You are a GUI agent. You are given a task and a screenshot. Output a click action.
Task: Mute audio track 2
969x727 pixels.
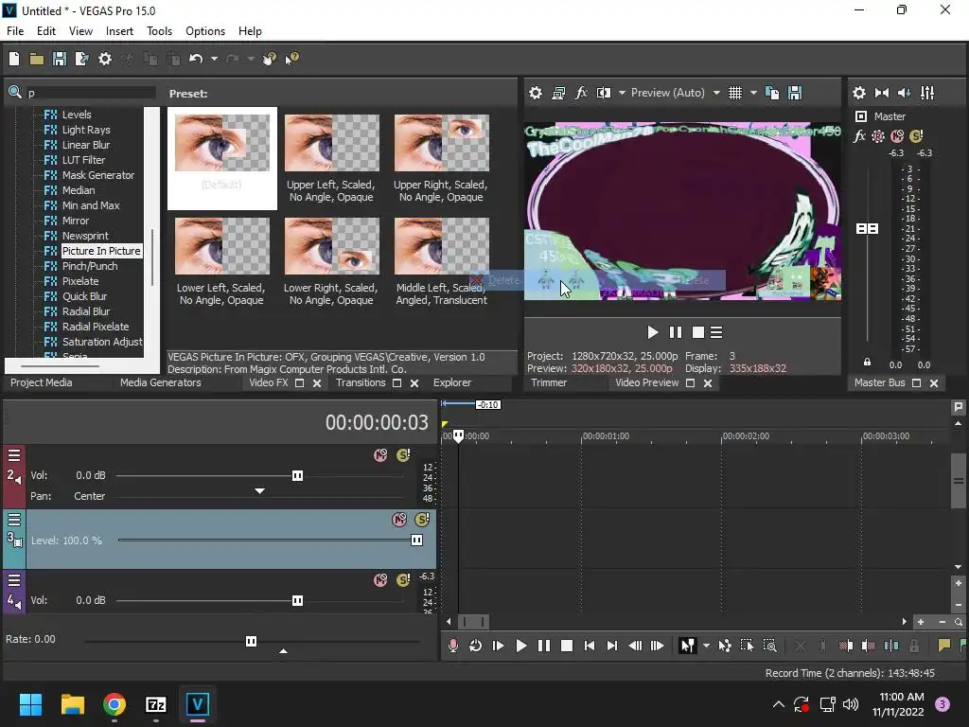tap(380, 455)
